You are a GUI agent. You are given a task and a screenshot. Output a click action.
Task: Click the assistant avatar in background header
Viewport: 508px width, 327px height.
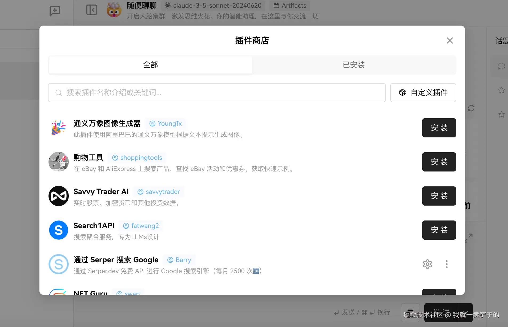[114, 10]
